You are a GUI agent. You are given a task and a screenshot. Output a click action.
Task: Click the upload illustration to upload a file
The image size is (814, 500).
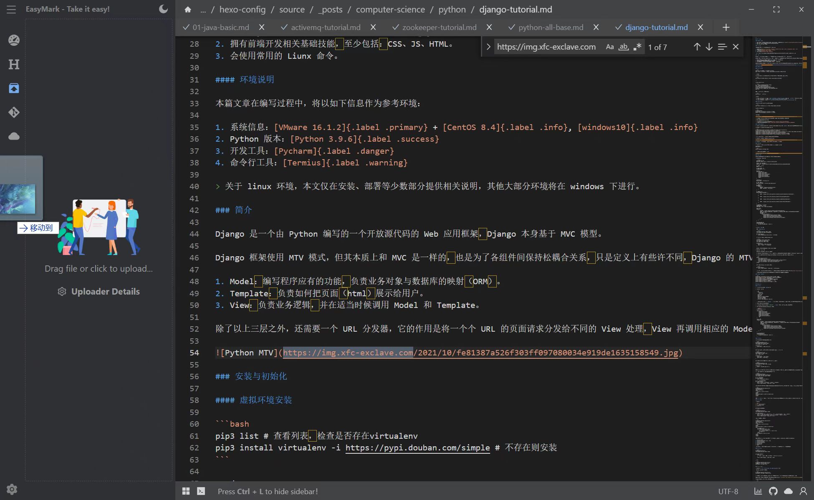pyautogui.click(x=99, y=227)
